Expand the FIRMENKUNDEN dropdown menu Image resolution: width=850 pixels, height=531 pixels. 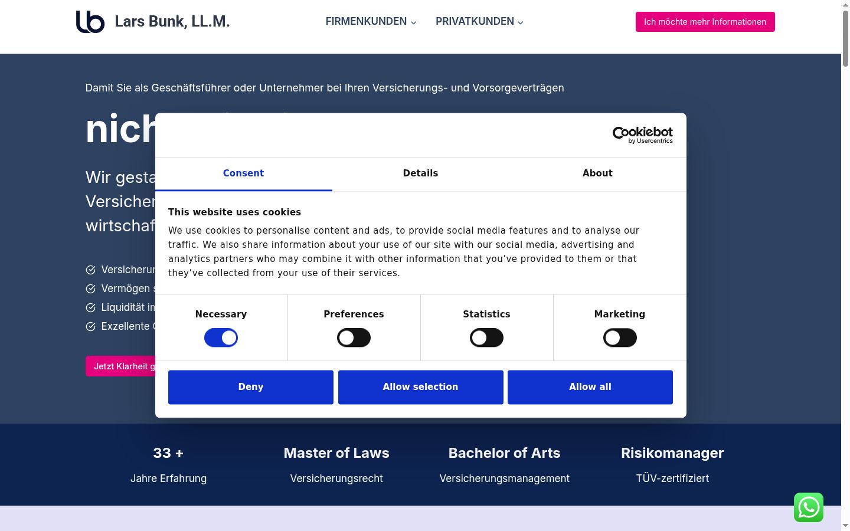click(371, 22)
